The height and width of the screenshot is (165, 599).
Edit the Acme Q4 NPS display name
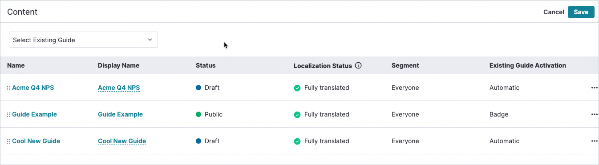pos(119,88)
